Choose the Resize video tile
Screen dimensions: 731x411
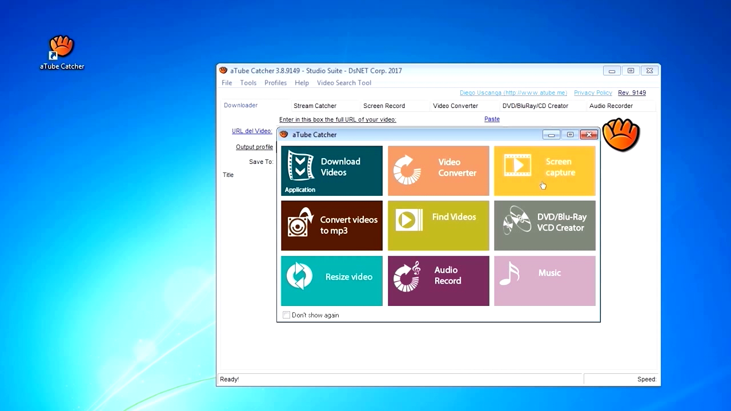click(x=332, y=280)
